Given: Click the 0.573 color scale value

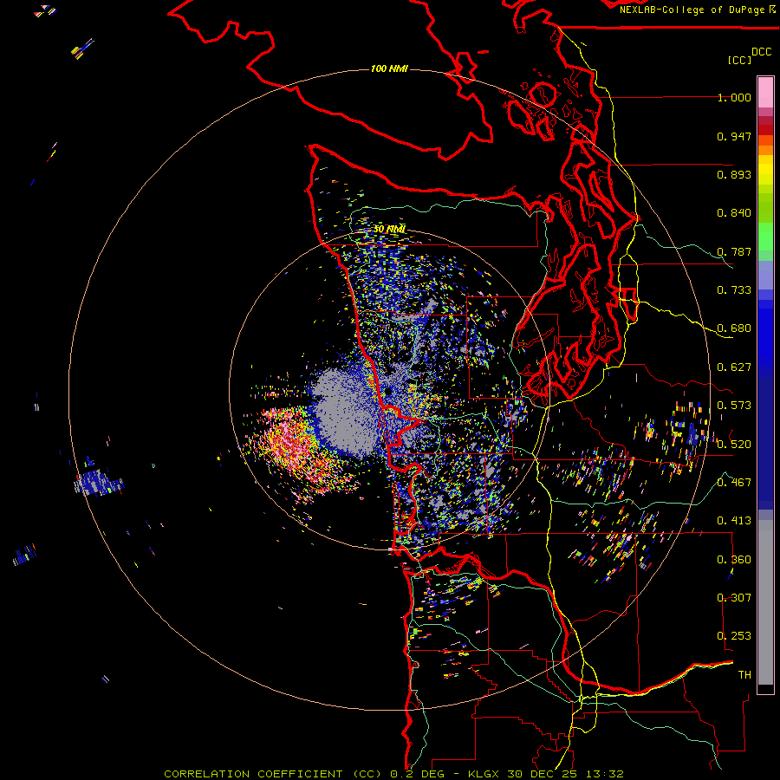Looking at the screenshot, I should pos(734,406).
